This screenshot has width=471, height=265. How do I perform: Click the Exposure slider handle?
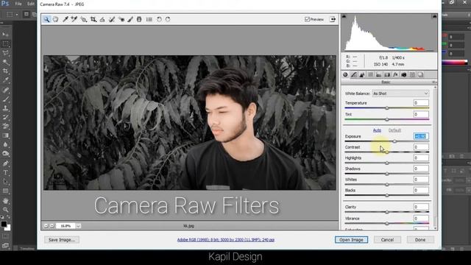click(x=394, y=141)
